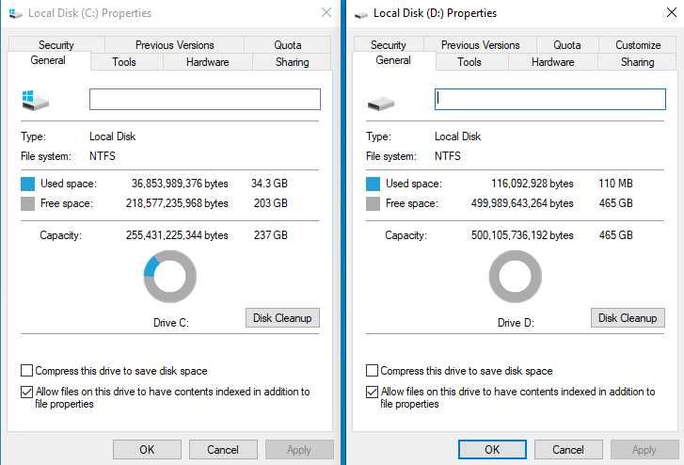Toggle content indexing checkbox for drive C
Viewport: 684px width, 465px height.
tap(26, 392)
